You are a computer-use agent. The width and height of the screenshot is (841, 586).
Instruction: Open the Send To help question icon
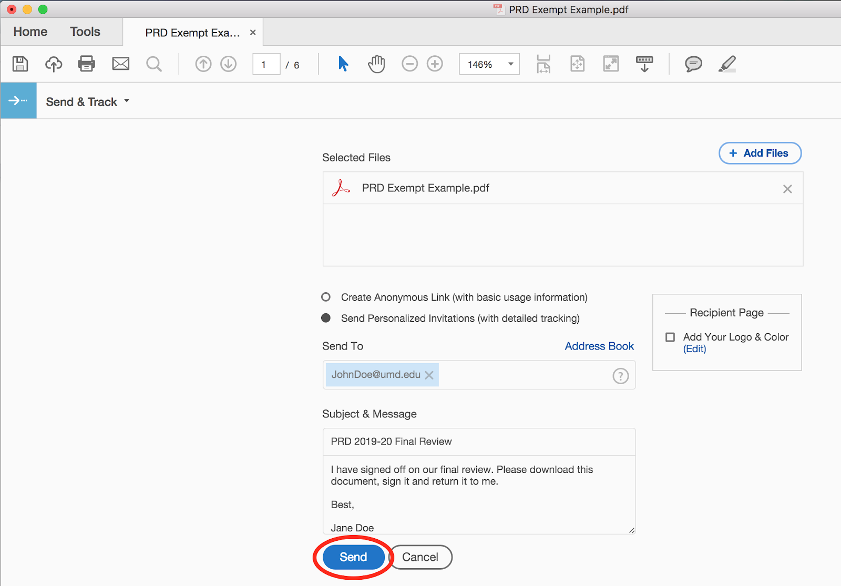pos(621,376)
